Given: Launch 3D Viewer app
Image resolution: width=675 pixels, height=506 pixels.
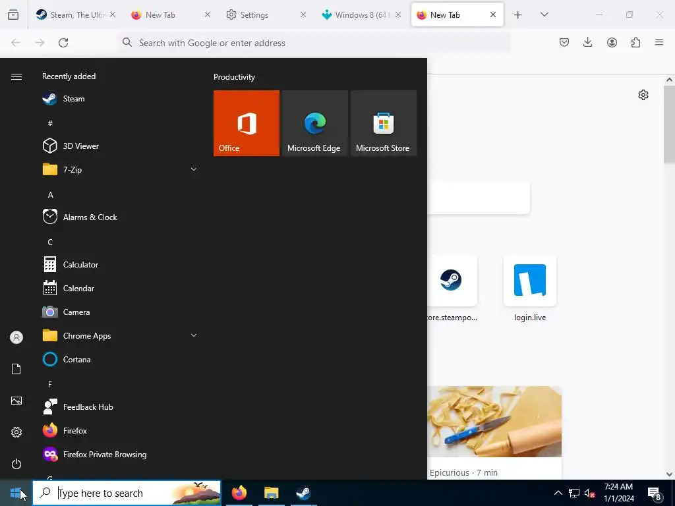Looking at the screenshot, I should 120,146.
